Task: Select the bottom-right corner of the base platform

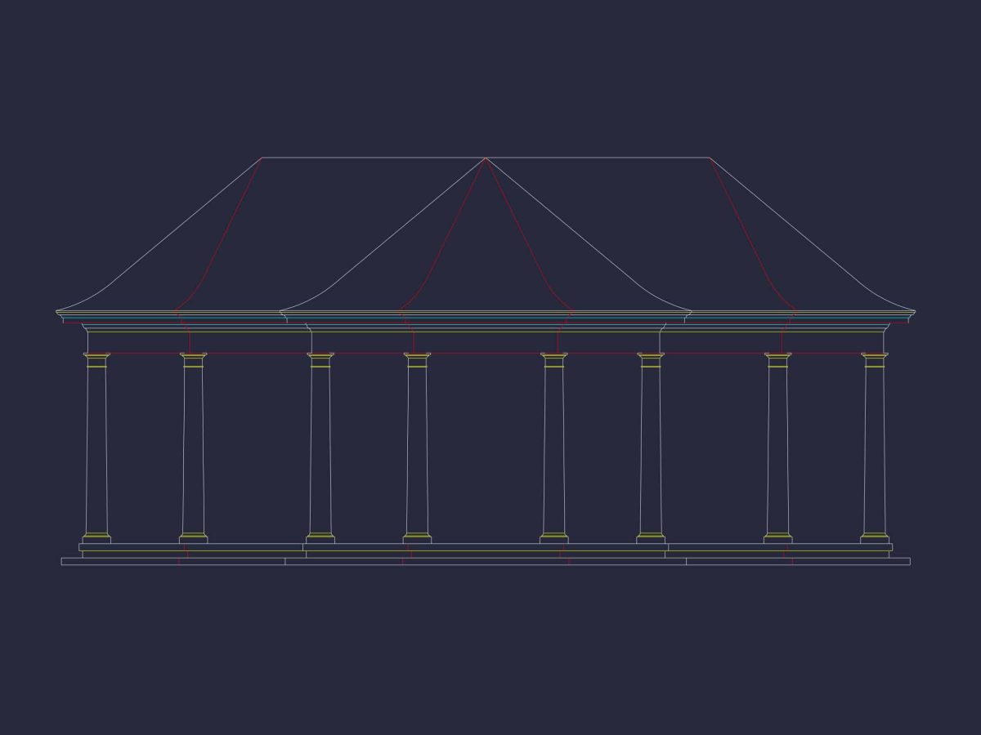Action: (x=909, y=564)
